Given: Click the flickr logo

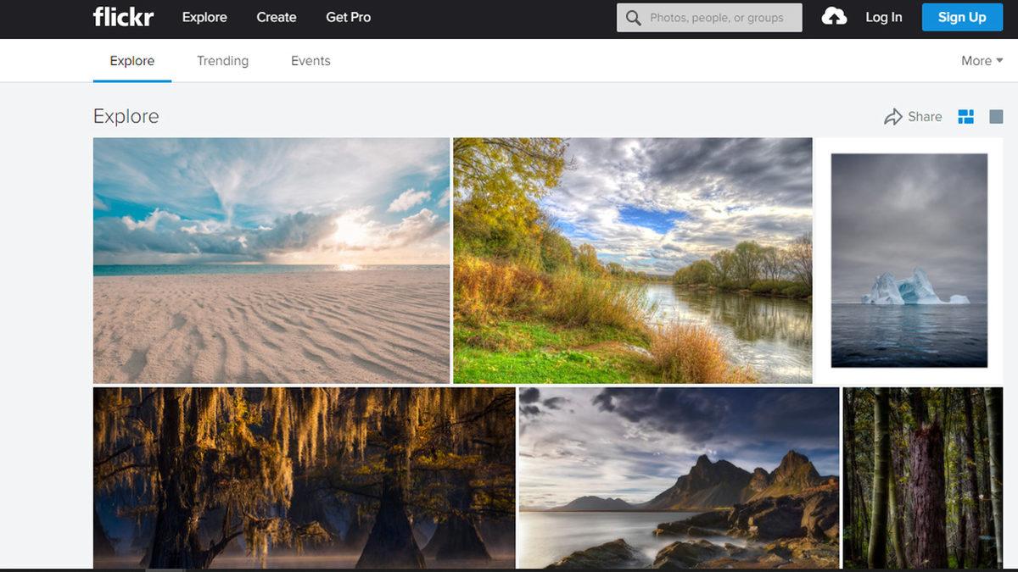Looking at the screenshot, I should (x=123, y=17).
